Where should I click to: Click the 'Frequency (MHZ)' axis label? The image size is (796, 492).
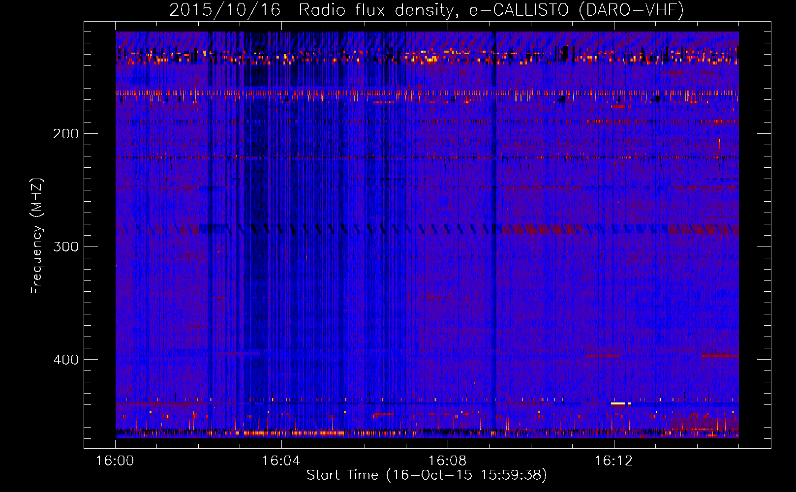[37, 236]
